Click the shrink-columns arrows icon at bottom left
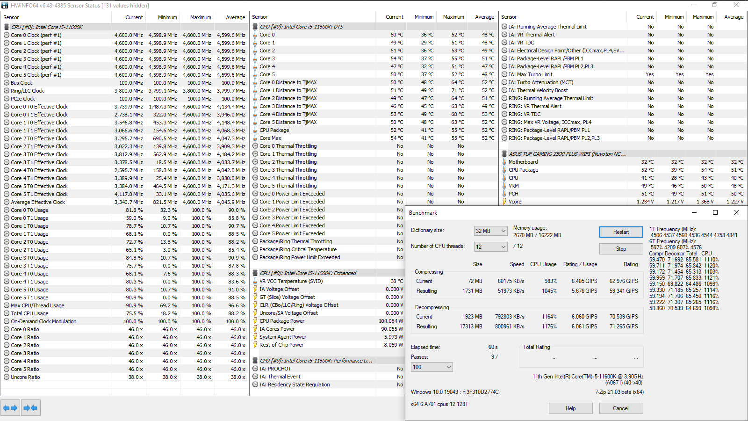 coord(30,408)
